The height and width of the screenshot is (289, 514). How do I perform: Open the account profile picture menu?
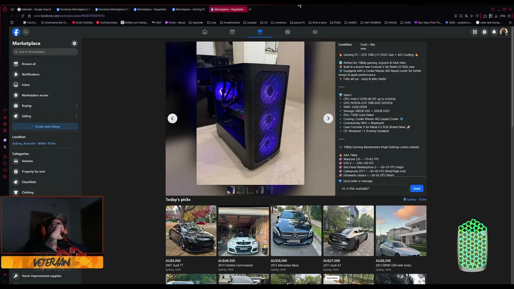tap(504, 32)
